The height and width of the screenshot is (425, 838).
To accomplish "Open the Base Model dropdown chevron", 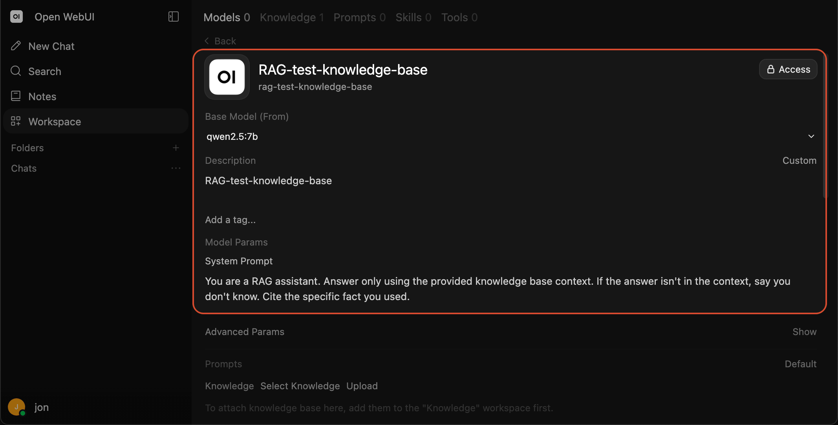I will pyautogui.click(x=811, y=136).
